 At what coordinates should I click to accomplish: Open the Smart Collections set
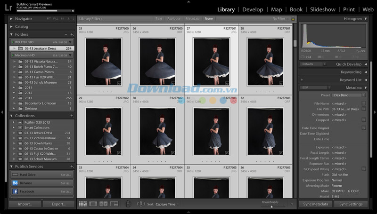click(37, 127)
